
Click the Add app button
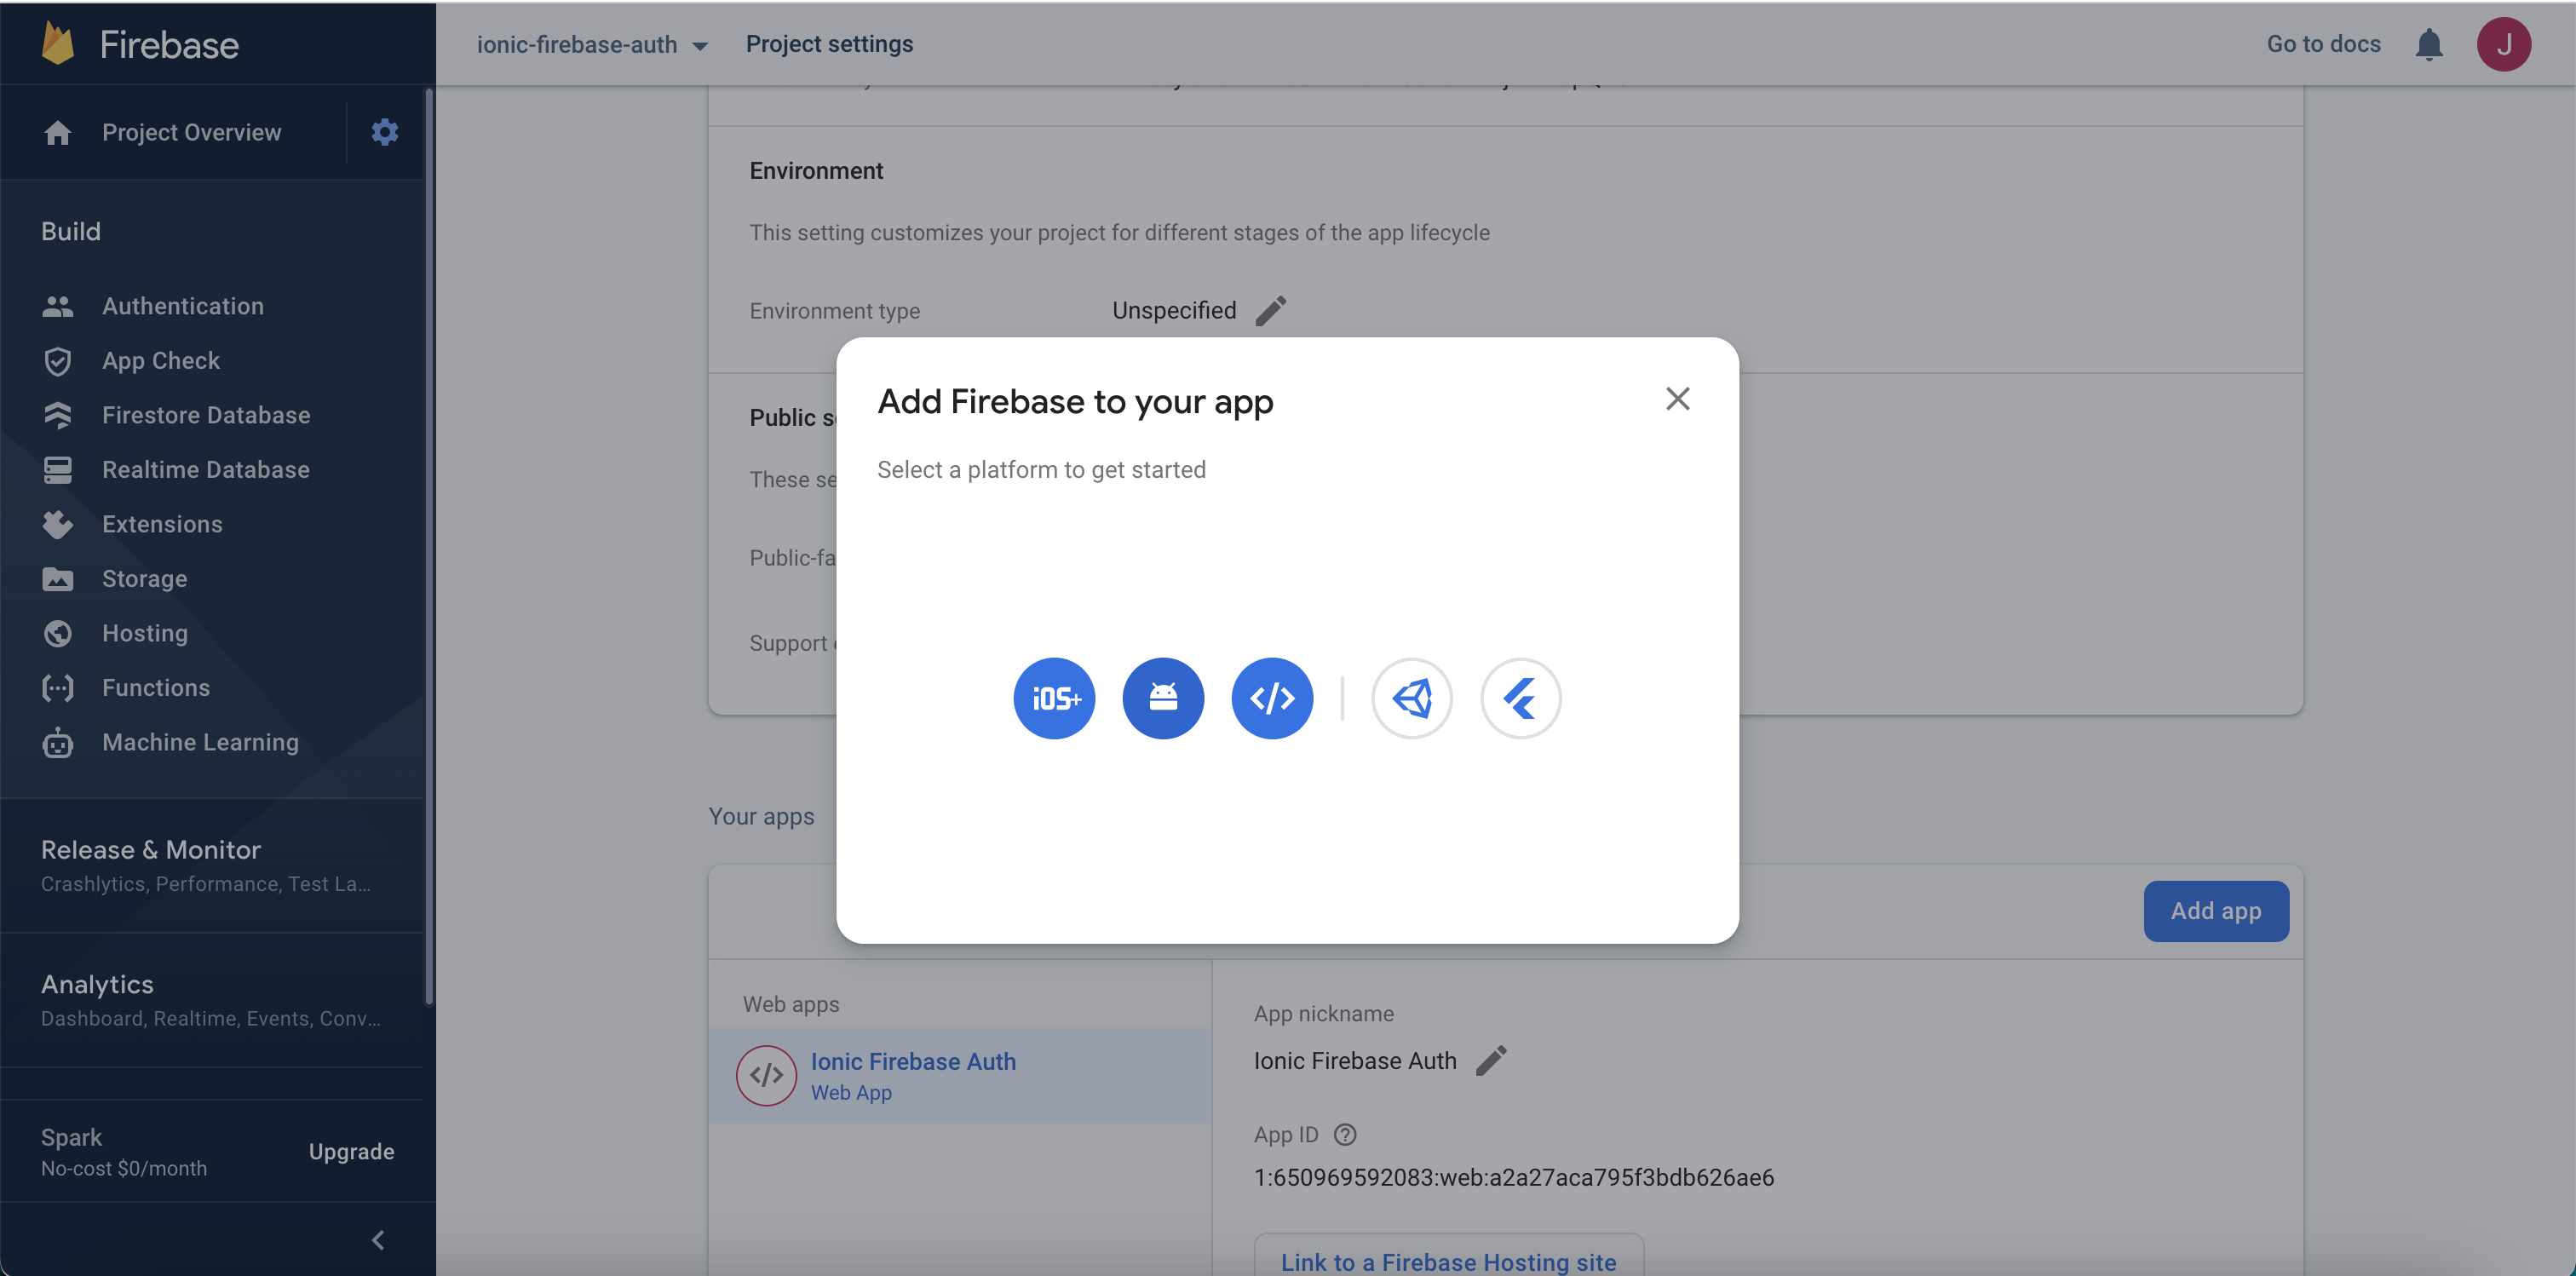pos(2216,911)
